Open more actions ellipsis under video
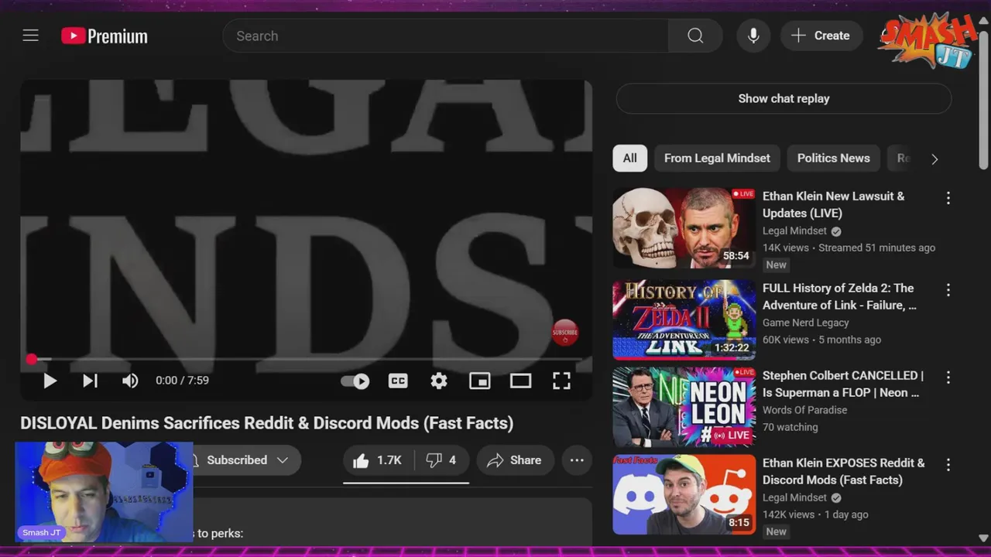Screen dimensions: 991x557 (577, 460)
